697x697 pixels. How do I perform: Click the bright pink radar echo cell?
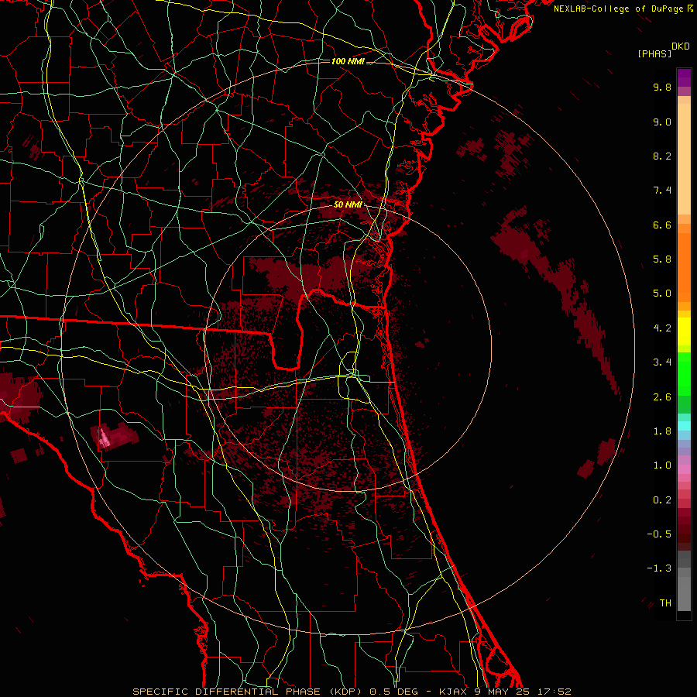[x=105, y=439]
